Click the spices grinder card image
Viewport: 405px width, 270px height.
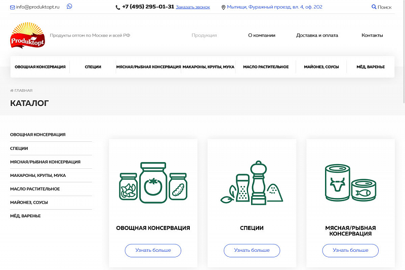coord(252,183)
